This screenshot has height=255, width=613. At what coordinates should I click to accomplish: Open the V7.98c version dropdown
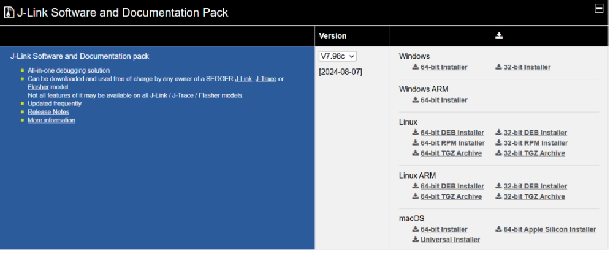tap(337, 56)
